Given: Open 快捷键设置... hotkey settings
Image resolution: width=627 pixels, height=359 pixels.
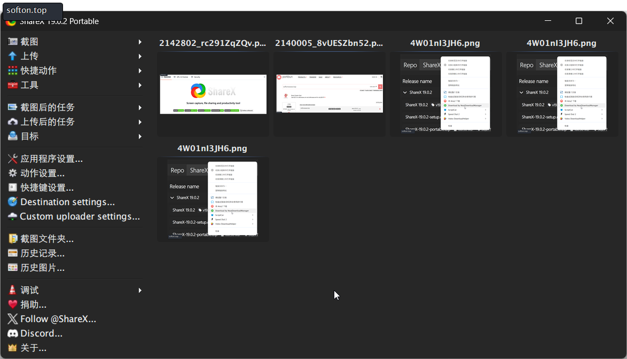Looking at the screenshot, I should [x=75, y=188].
